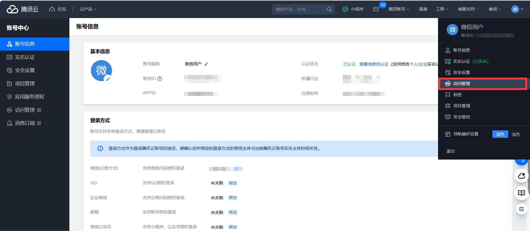Open 实名认证 in the left sidebar

[x=25, y=57]
